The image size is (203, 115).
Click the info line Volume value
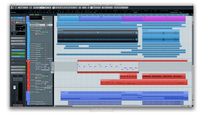pyautogui.click(x=95, y=12)
